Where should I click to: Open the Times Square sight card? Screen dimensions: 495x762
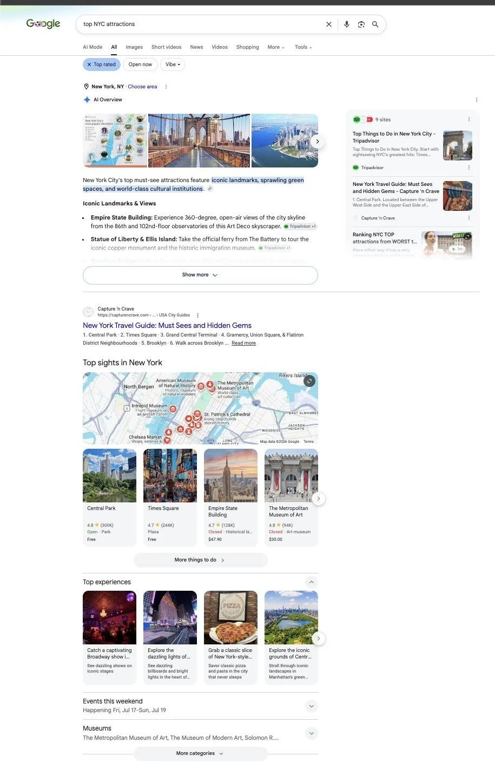click(170, 498)
